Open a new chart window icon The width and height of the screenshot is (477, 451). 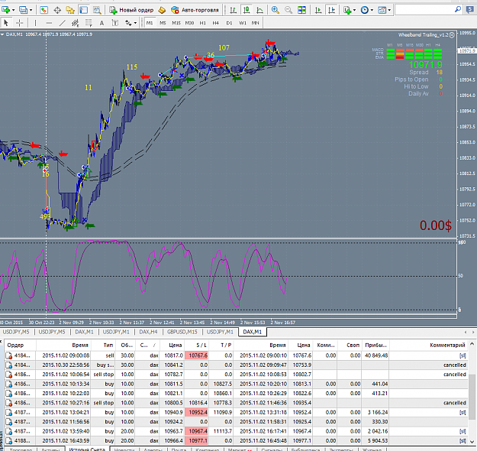click(6, 10)
